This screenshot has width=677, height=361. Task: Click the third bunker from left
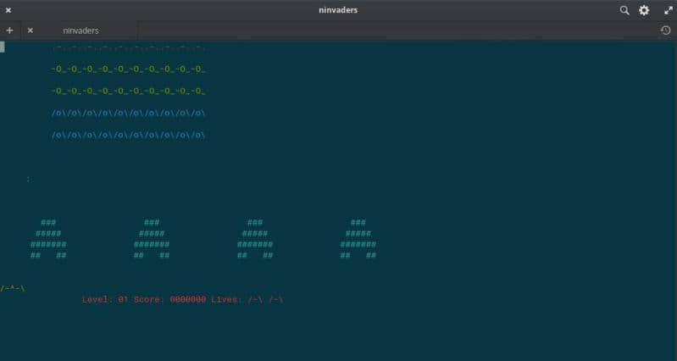[x=255, y=239]
